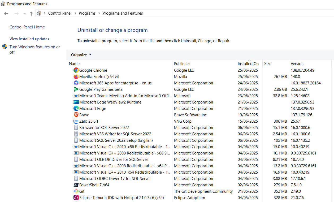Viewport: 334px width, 202px height.
Task: Click the Google Chrome icon in list
Action: [76, 70]
